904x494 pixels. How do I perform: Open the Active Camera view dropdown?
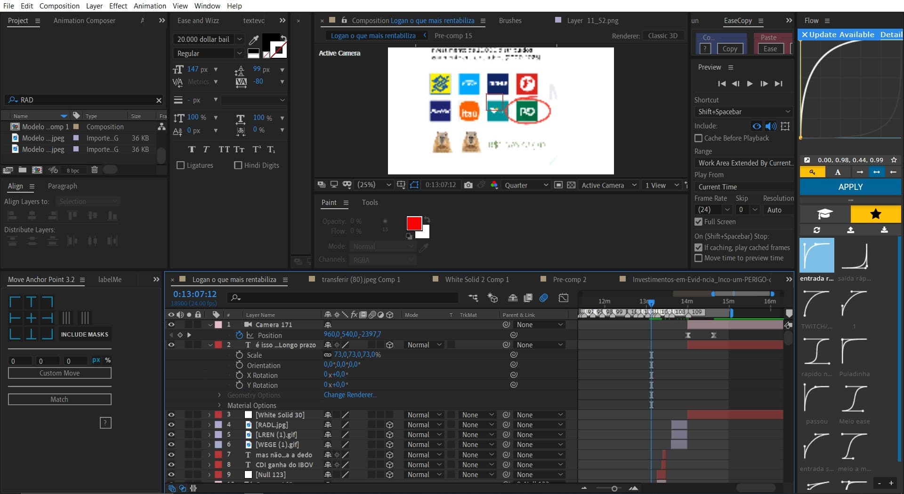(x=609, y=185)
